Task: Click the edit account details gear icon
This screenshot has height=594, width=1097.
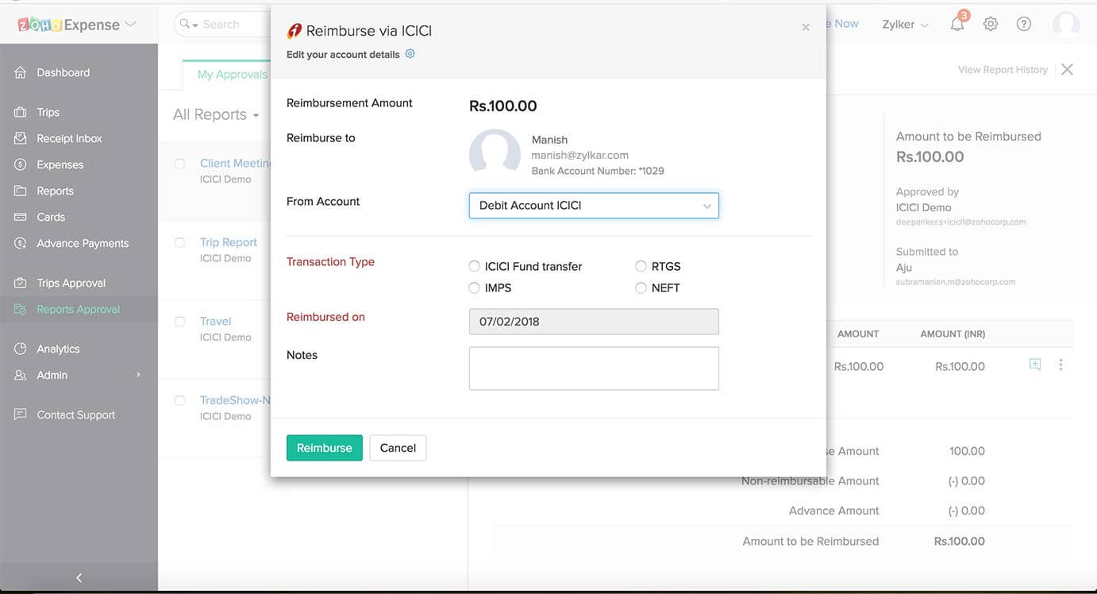Action: 410,54
